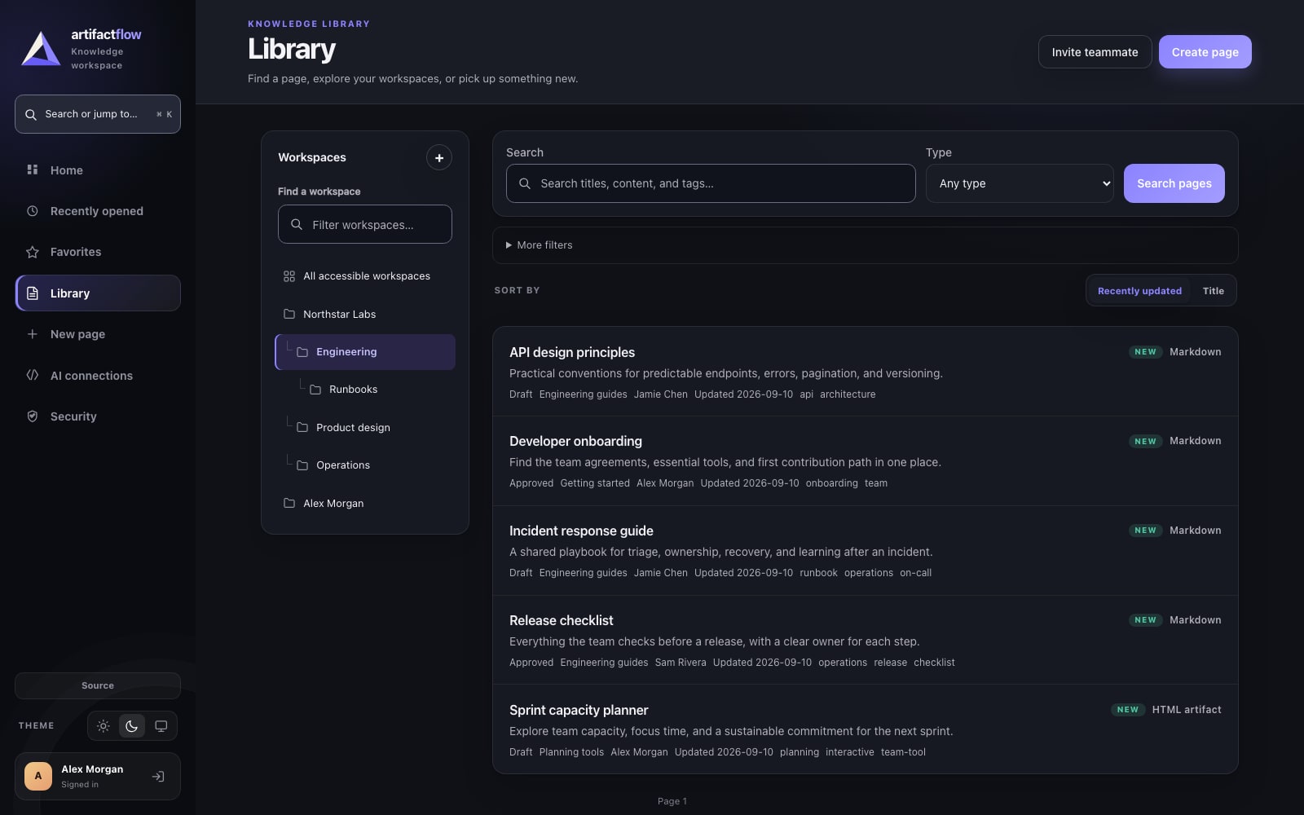1304x815 pixels.
Task: Switch to the system theme monitor icon
Action: (x=161, y=726)
